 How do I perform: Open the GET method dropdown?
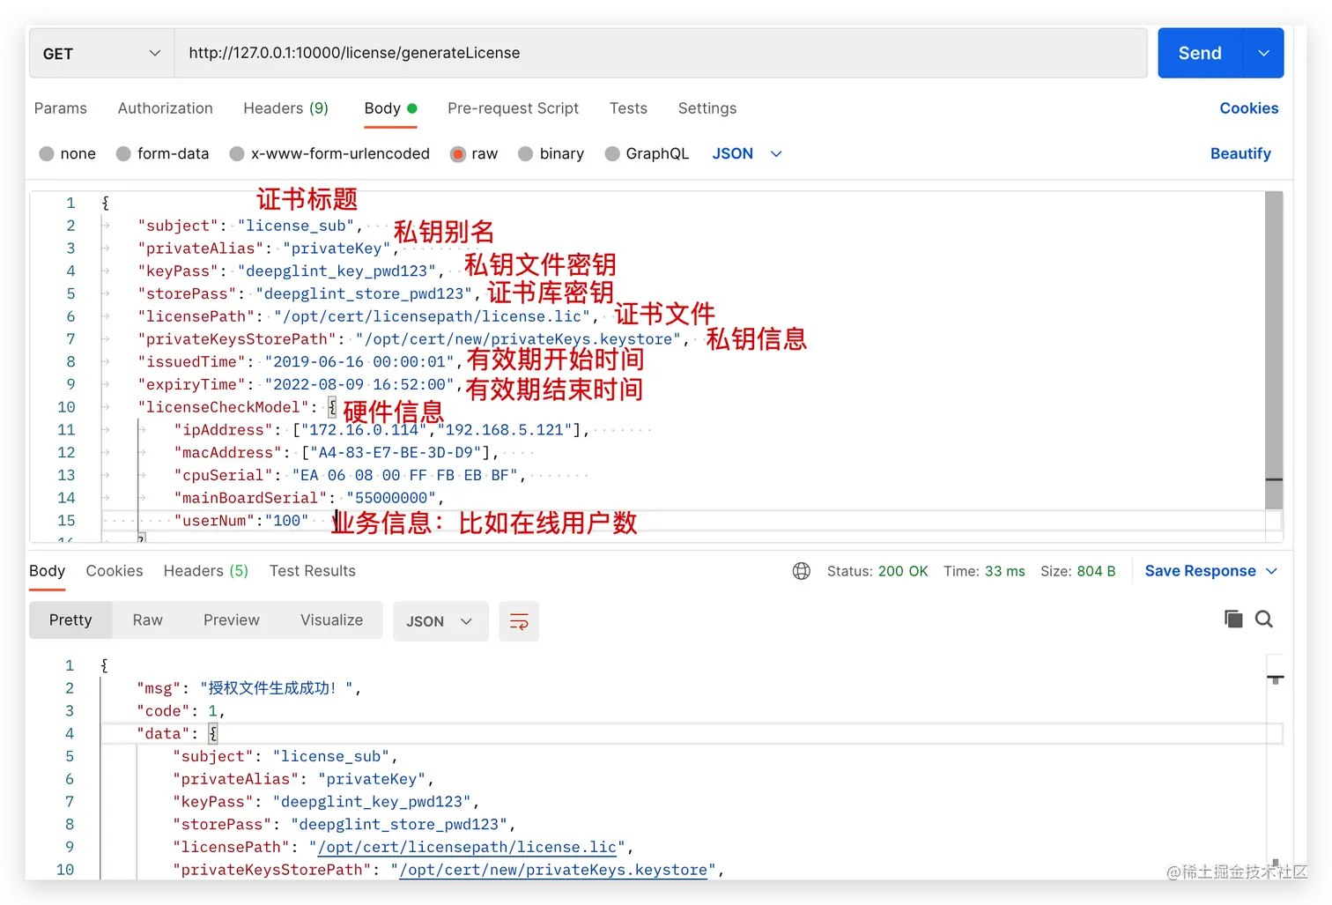pyautogui.click(x=101, y=53)
